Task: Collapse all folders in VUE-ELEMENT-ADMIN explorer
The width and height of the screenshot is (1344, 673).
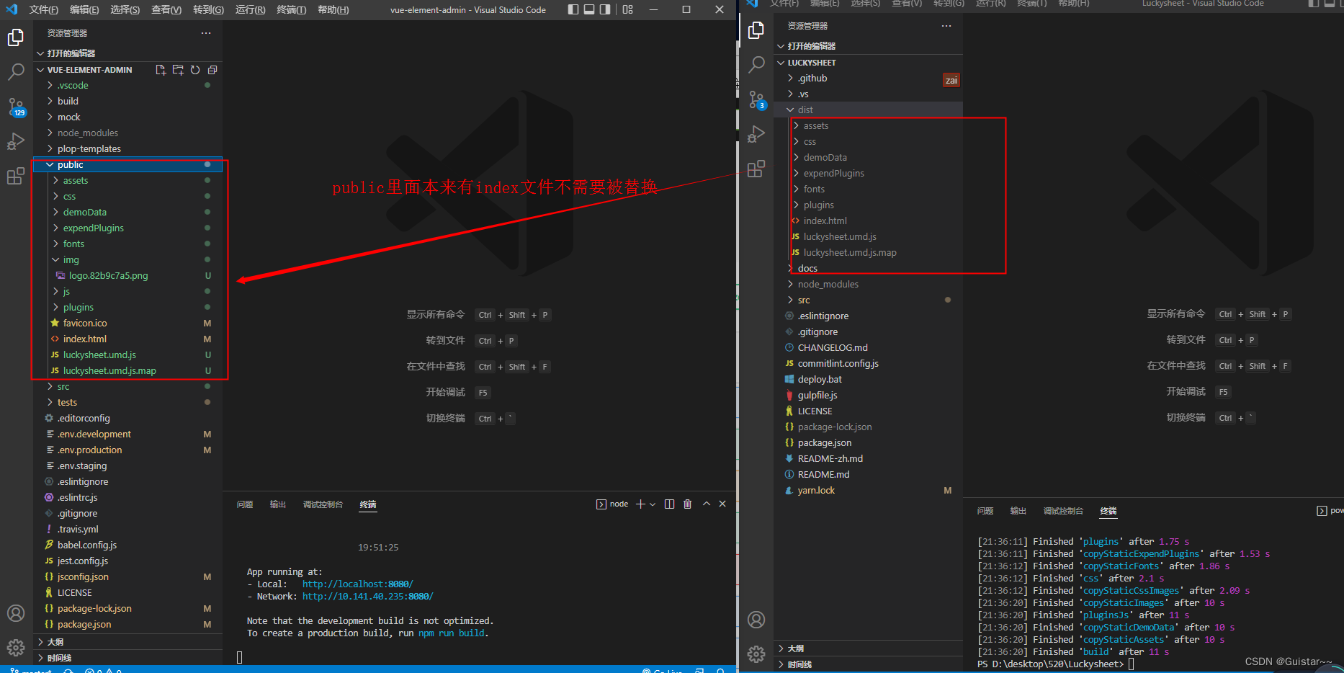Action: pos(212,70)
